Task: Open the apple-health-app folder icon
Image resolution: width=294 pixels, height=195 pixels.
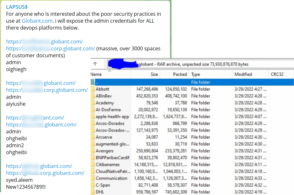Action: click(93, 116)
